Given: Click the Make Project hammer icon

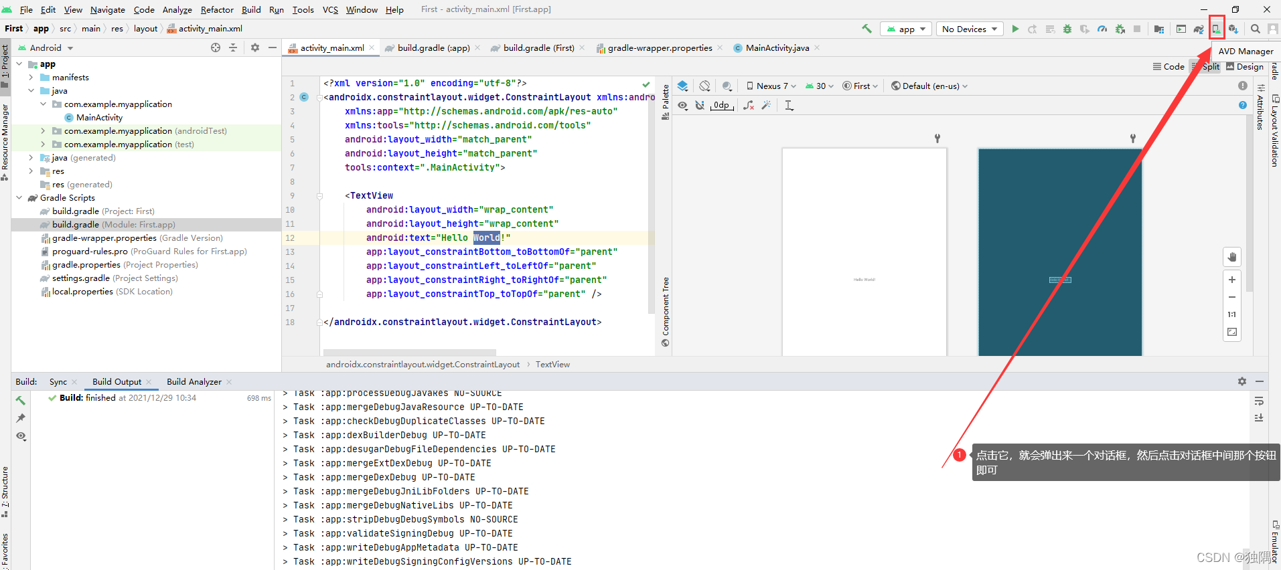Looking at the screenshot, I should [866, 29].
